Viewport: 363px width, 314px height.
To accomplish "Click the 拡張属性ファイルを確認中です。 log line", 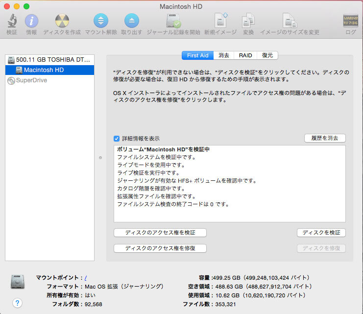I will coord(157,196).
